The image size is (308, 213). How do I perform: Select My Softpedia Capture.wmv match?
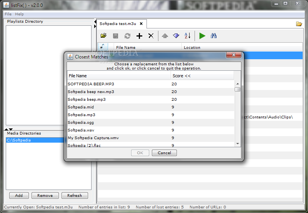[151, 138]
